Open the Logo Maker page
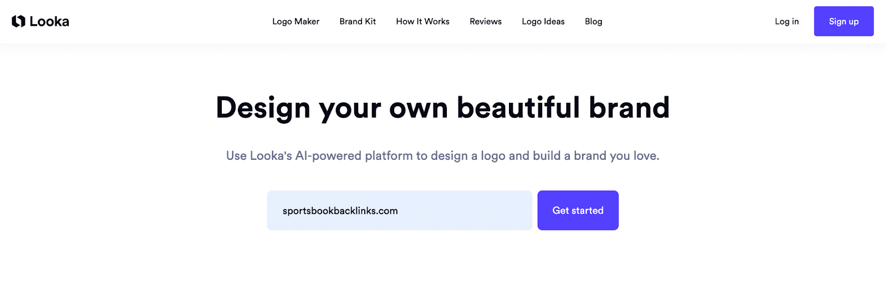The image size is (887, 282). pos(295,22)
